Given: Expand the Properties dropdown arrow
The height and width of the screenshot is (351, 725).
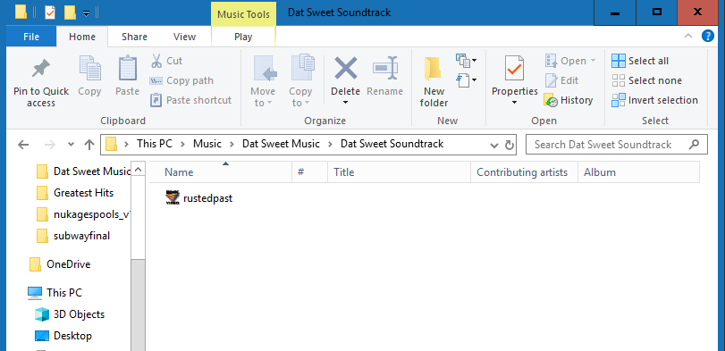Looking at the screenshot, I should (x=514, y=103).
